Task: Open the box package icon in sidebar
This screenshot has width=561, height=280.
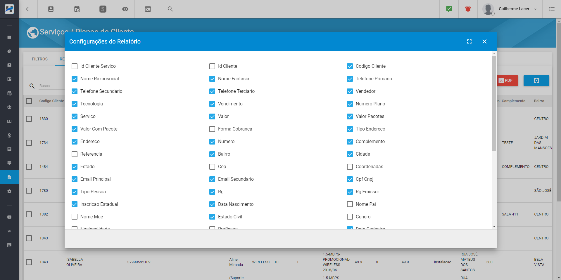Action: click(9, 107)
